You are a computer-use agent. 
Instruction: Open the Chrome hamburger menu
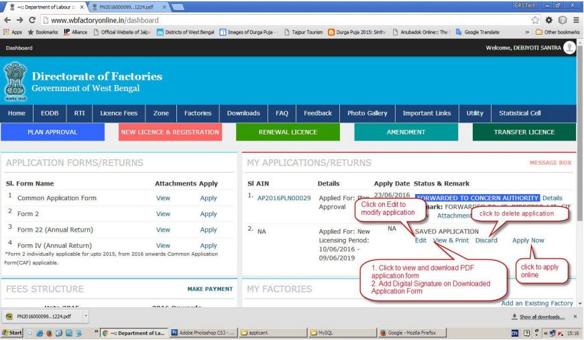576,20
